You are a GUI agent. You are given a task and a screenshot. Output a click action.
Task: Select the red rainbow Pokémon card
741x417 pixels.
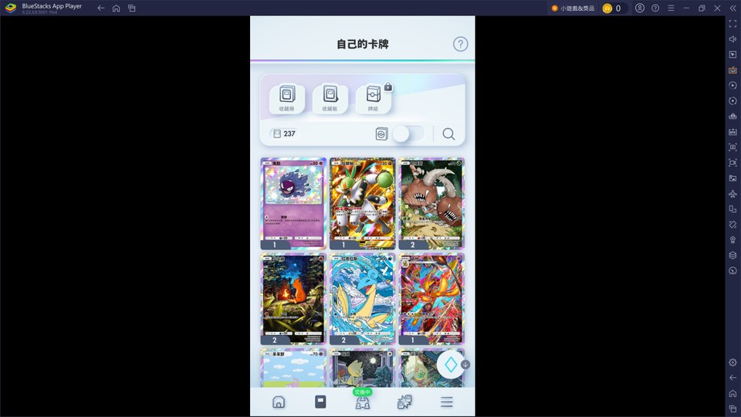pyautogui.click(x=431, y=299)
